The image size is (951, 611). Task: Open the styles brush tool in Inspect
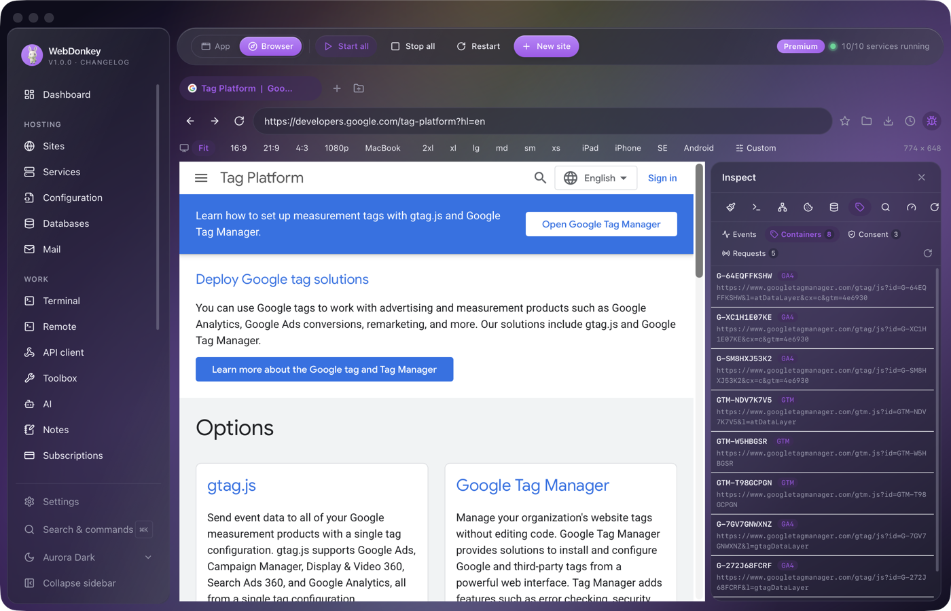731,207
